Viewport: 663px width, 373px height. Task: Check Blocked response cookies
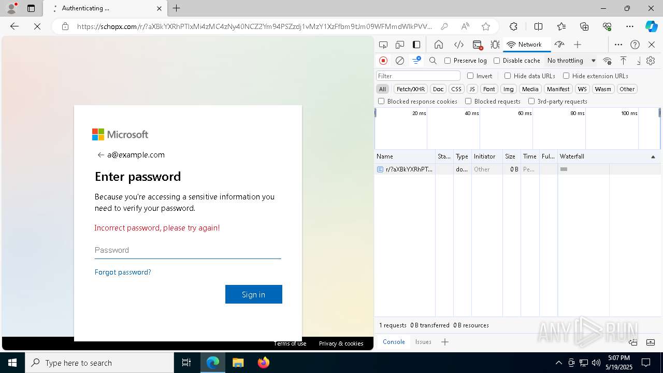[381, 102]
